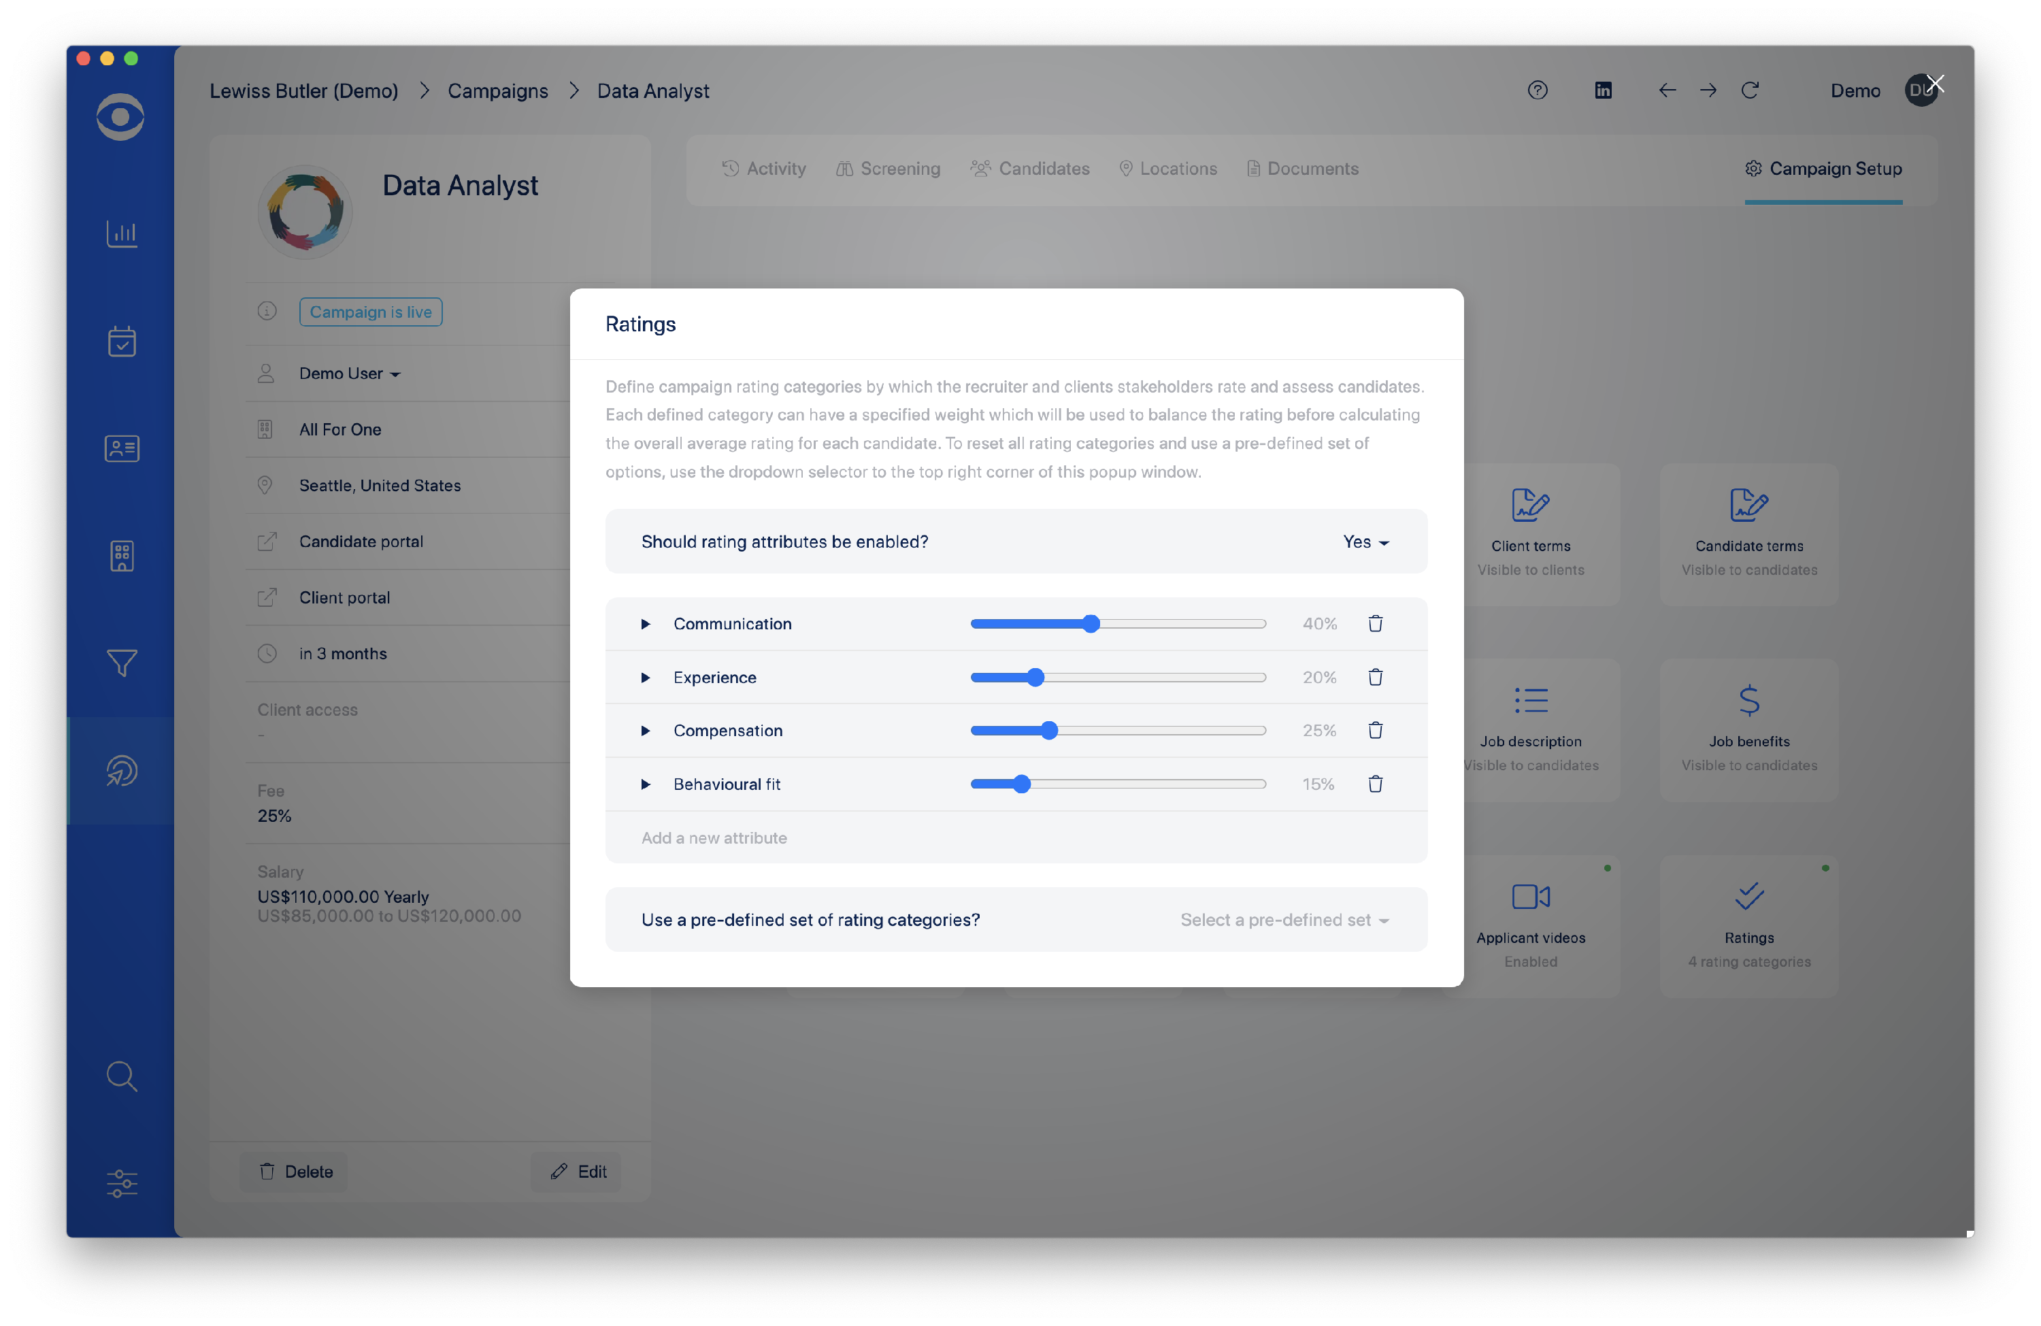The image size is (2041, 1326).
Task: Remove the Compensation attribute via trash icon
Action: coord(1375,730)
